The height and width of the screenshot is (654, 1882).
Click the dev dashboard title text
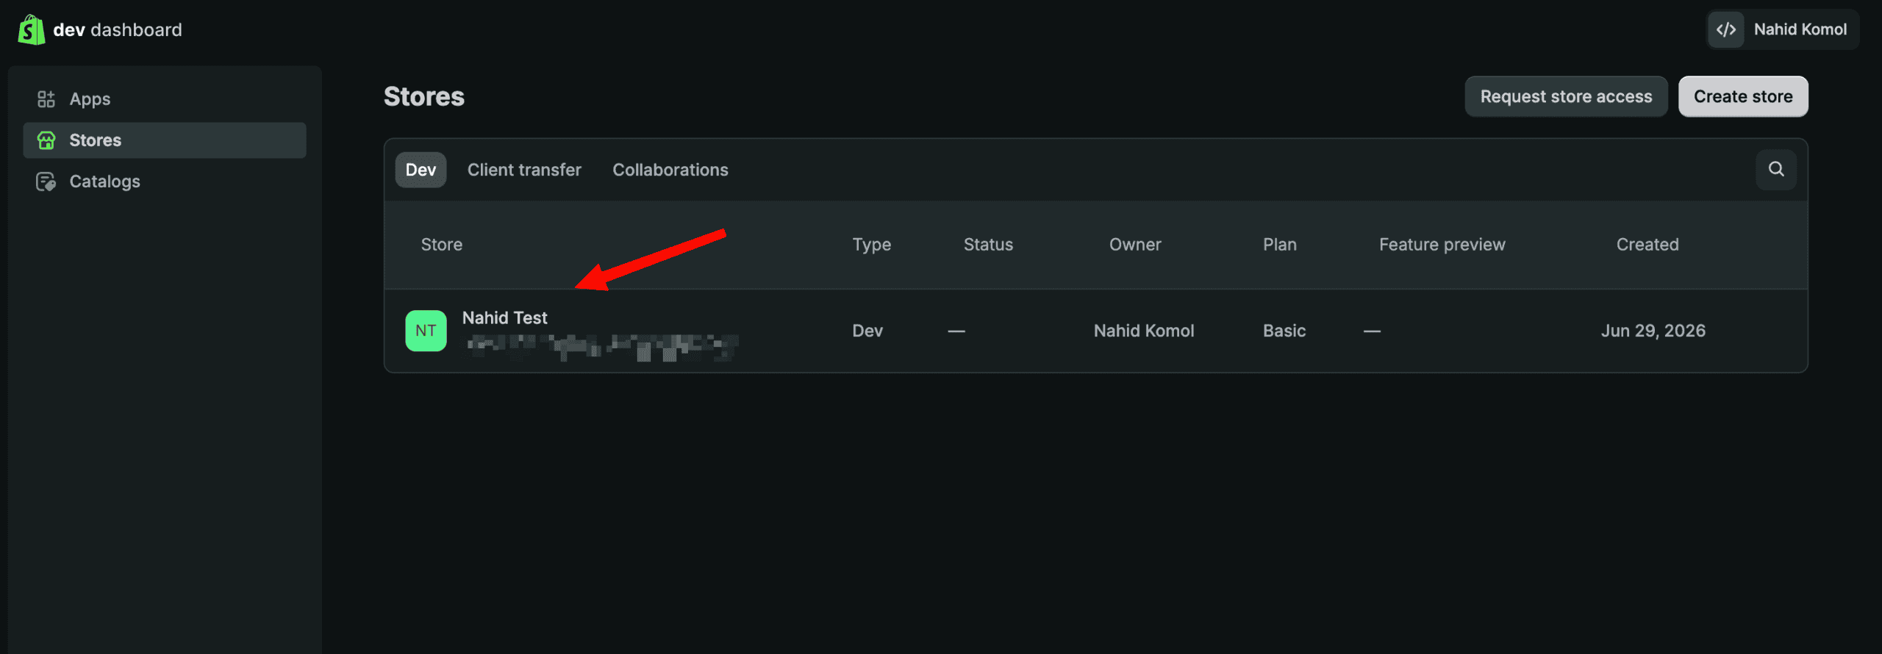click(x=118, y=30)
